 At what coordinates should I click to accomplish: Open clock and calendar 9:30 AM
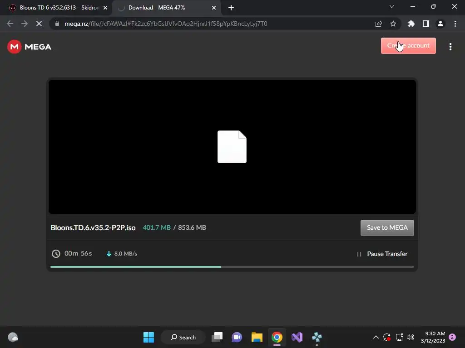(x=433, y=337)
